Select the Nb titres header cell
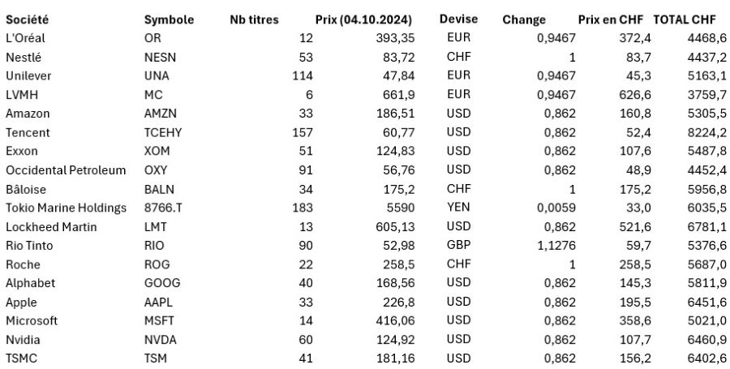730x369 pixels. tap(254, 19)
